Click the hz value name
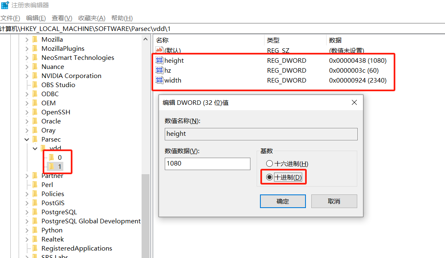The image size is (445, 258). pyautogui.click(x=167, y=71)
